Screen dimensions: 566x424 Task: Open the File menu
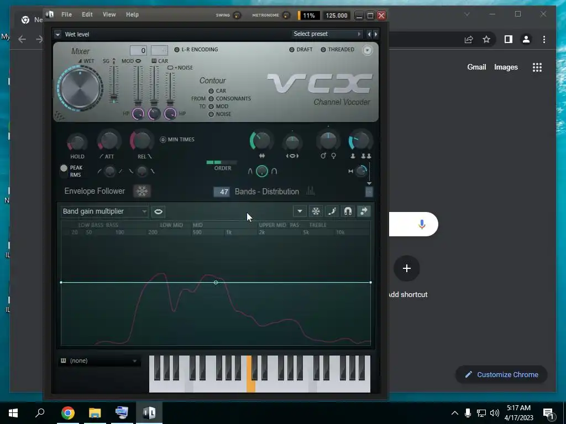point(66,15)
